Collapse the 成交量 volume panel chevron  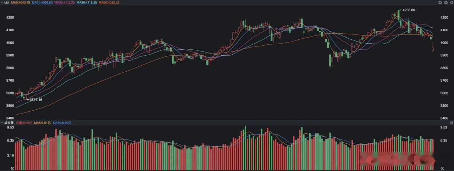point(2,123)
